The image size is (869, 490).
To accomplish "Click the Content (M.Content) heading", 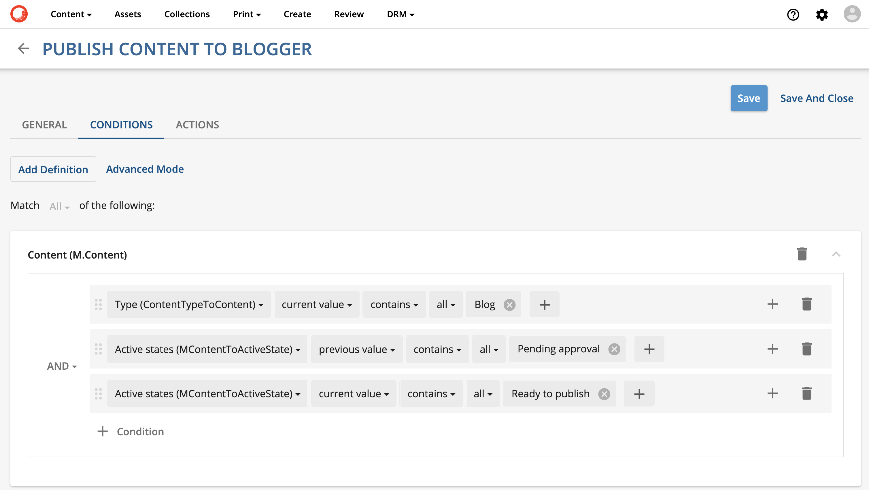I will (x=77, y=255).
